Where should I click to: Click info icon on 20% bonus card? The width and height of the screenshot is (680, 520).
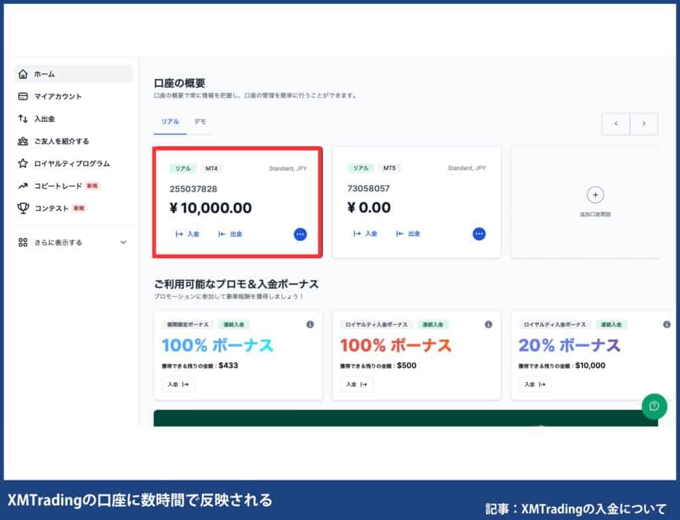(x=667, y=324)
